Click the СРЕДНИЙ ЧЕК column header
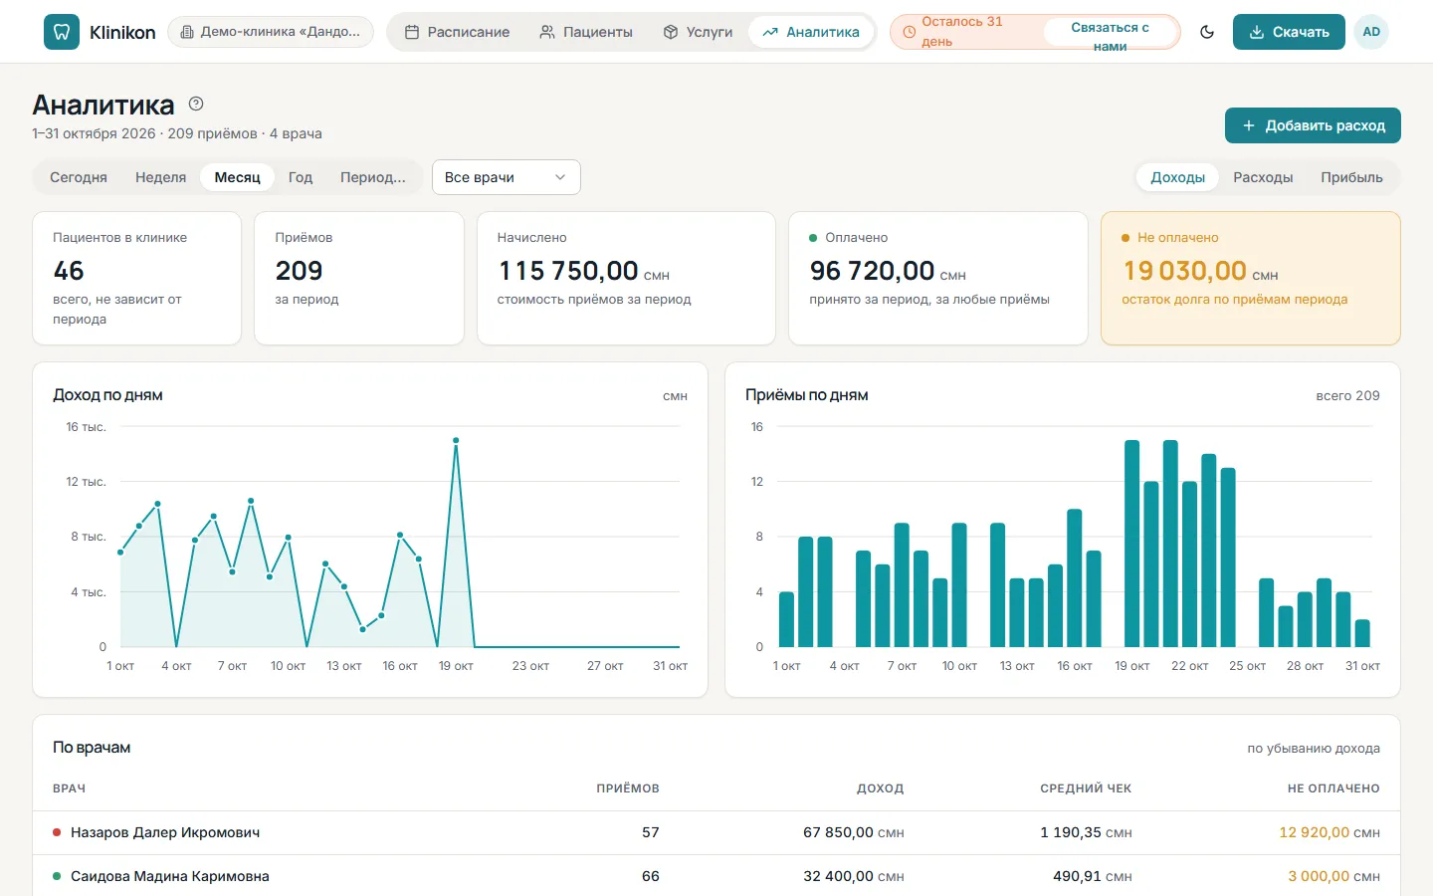 (1086, 788)
